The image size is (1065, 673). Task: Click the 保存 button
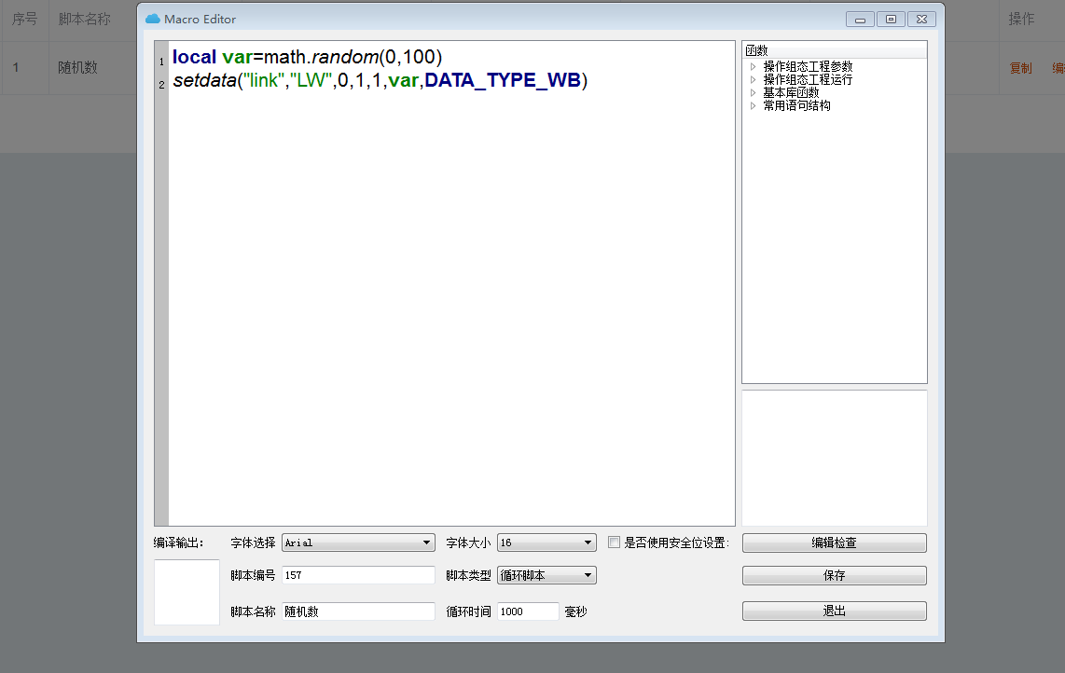[834, 575]
